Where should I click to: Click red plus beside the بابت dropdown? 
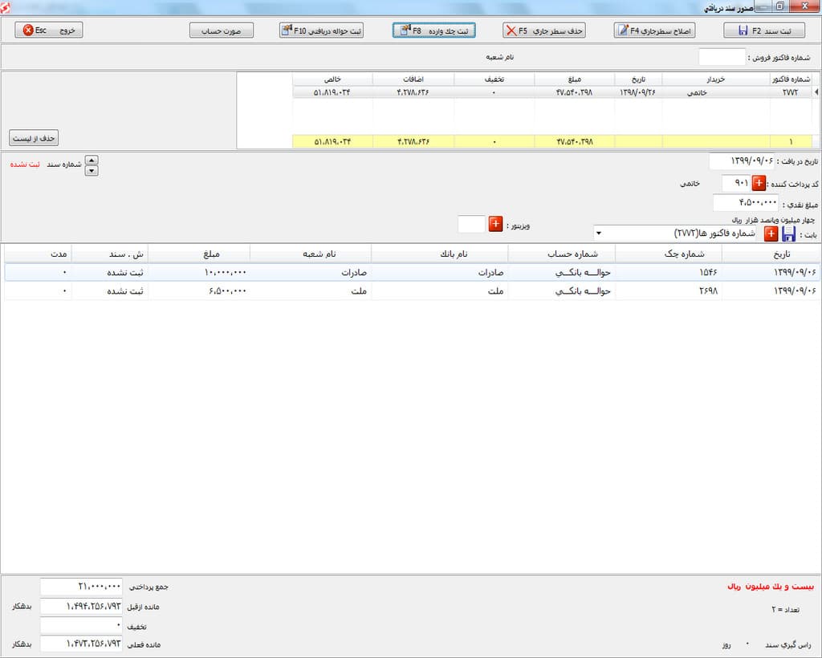[771, 234]
